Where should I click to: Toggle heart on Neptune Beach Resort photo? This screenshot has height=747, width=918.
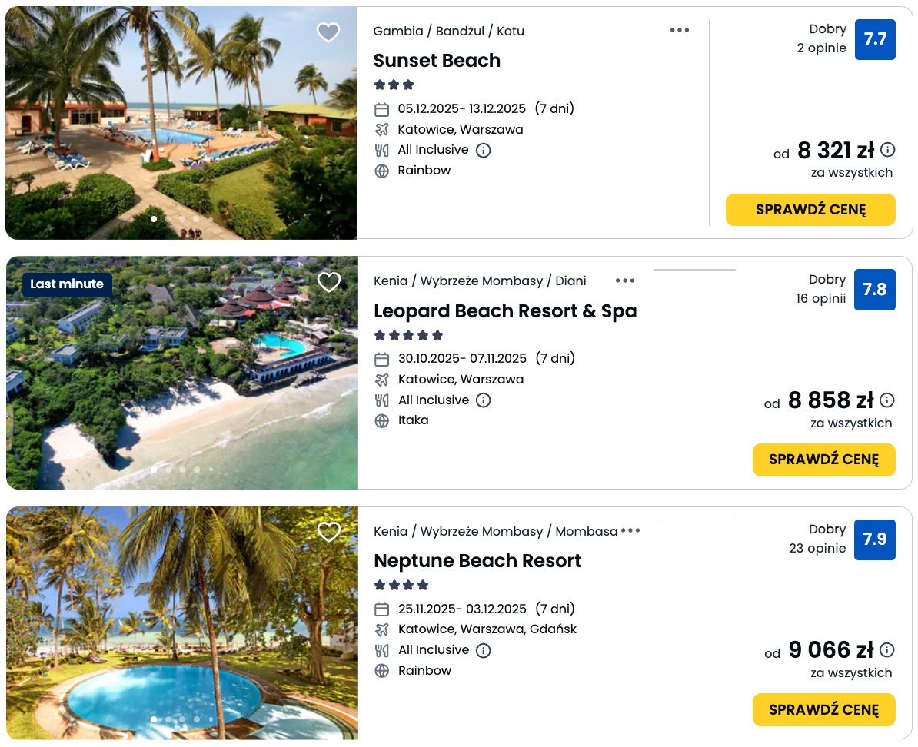(x=329, y=532)
